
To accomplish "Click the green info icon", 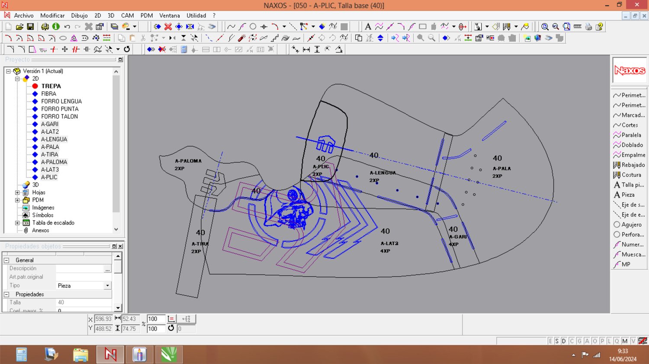I will tap(56, 27).
